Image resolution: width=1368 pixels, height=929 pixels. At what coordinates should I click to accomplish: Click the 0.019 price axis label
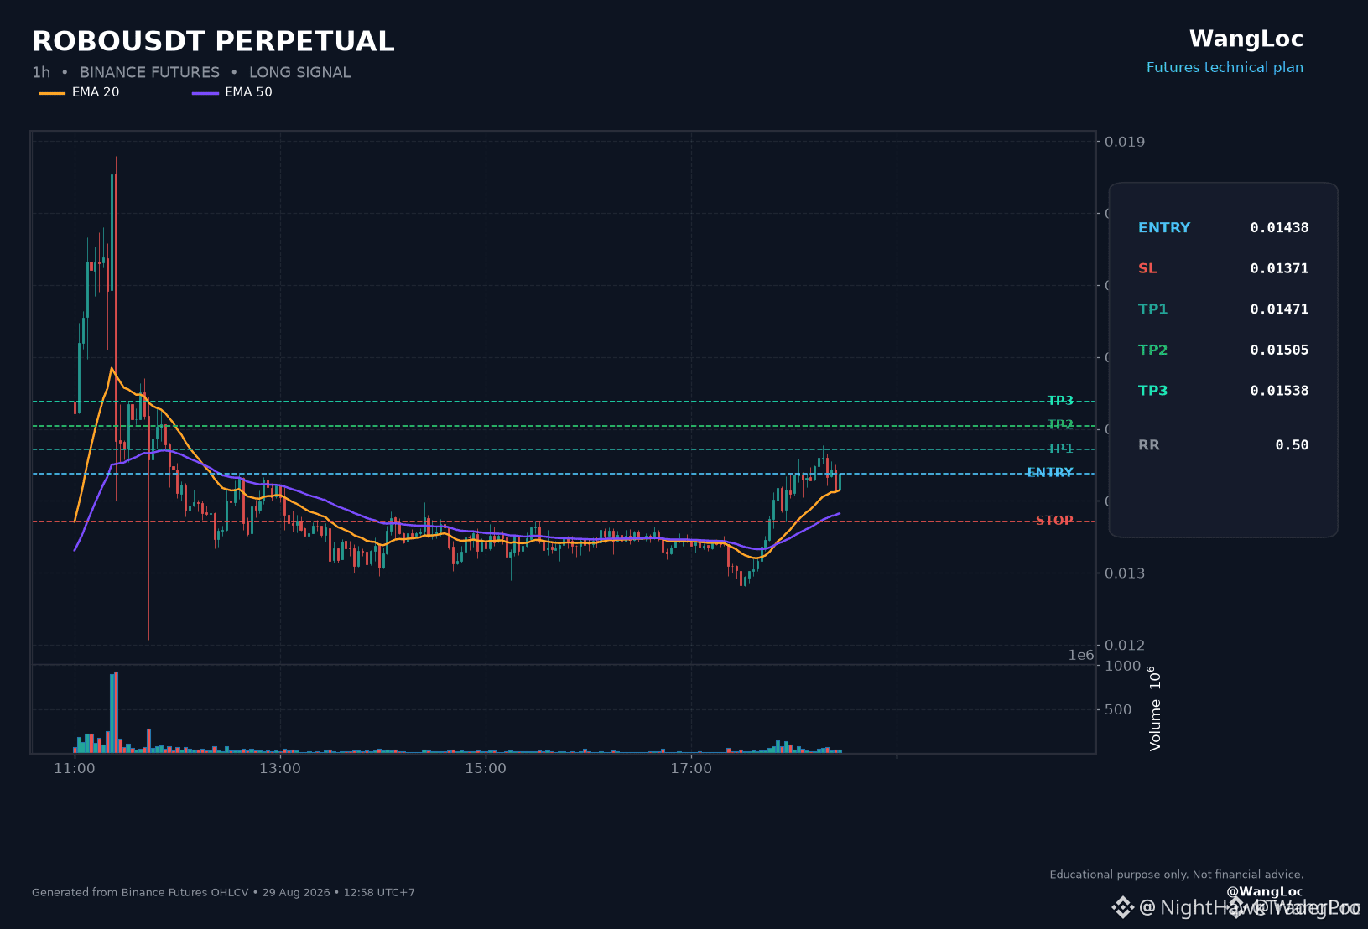click(x=1125, y=142)
